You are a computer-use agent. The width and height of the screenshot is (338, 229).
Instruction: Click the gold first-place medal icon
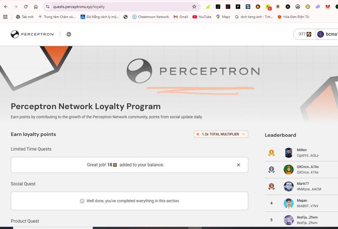tap(271, 153)
